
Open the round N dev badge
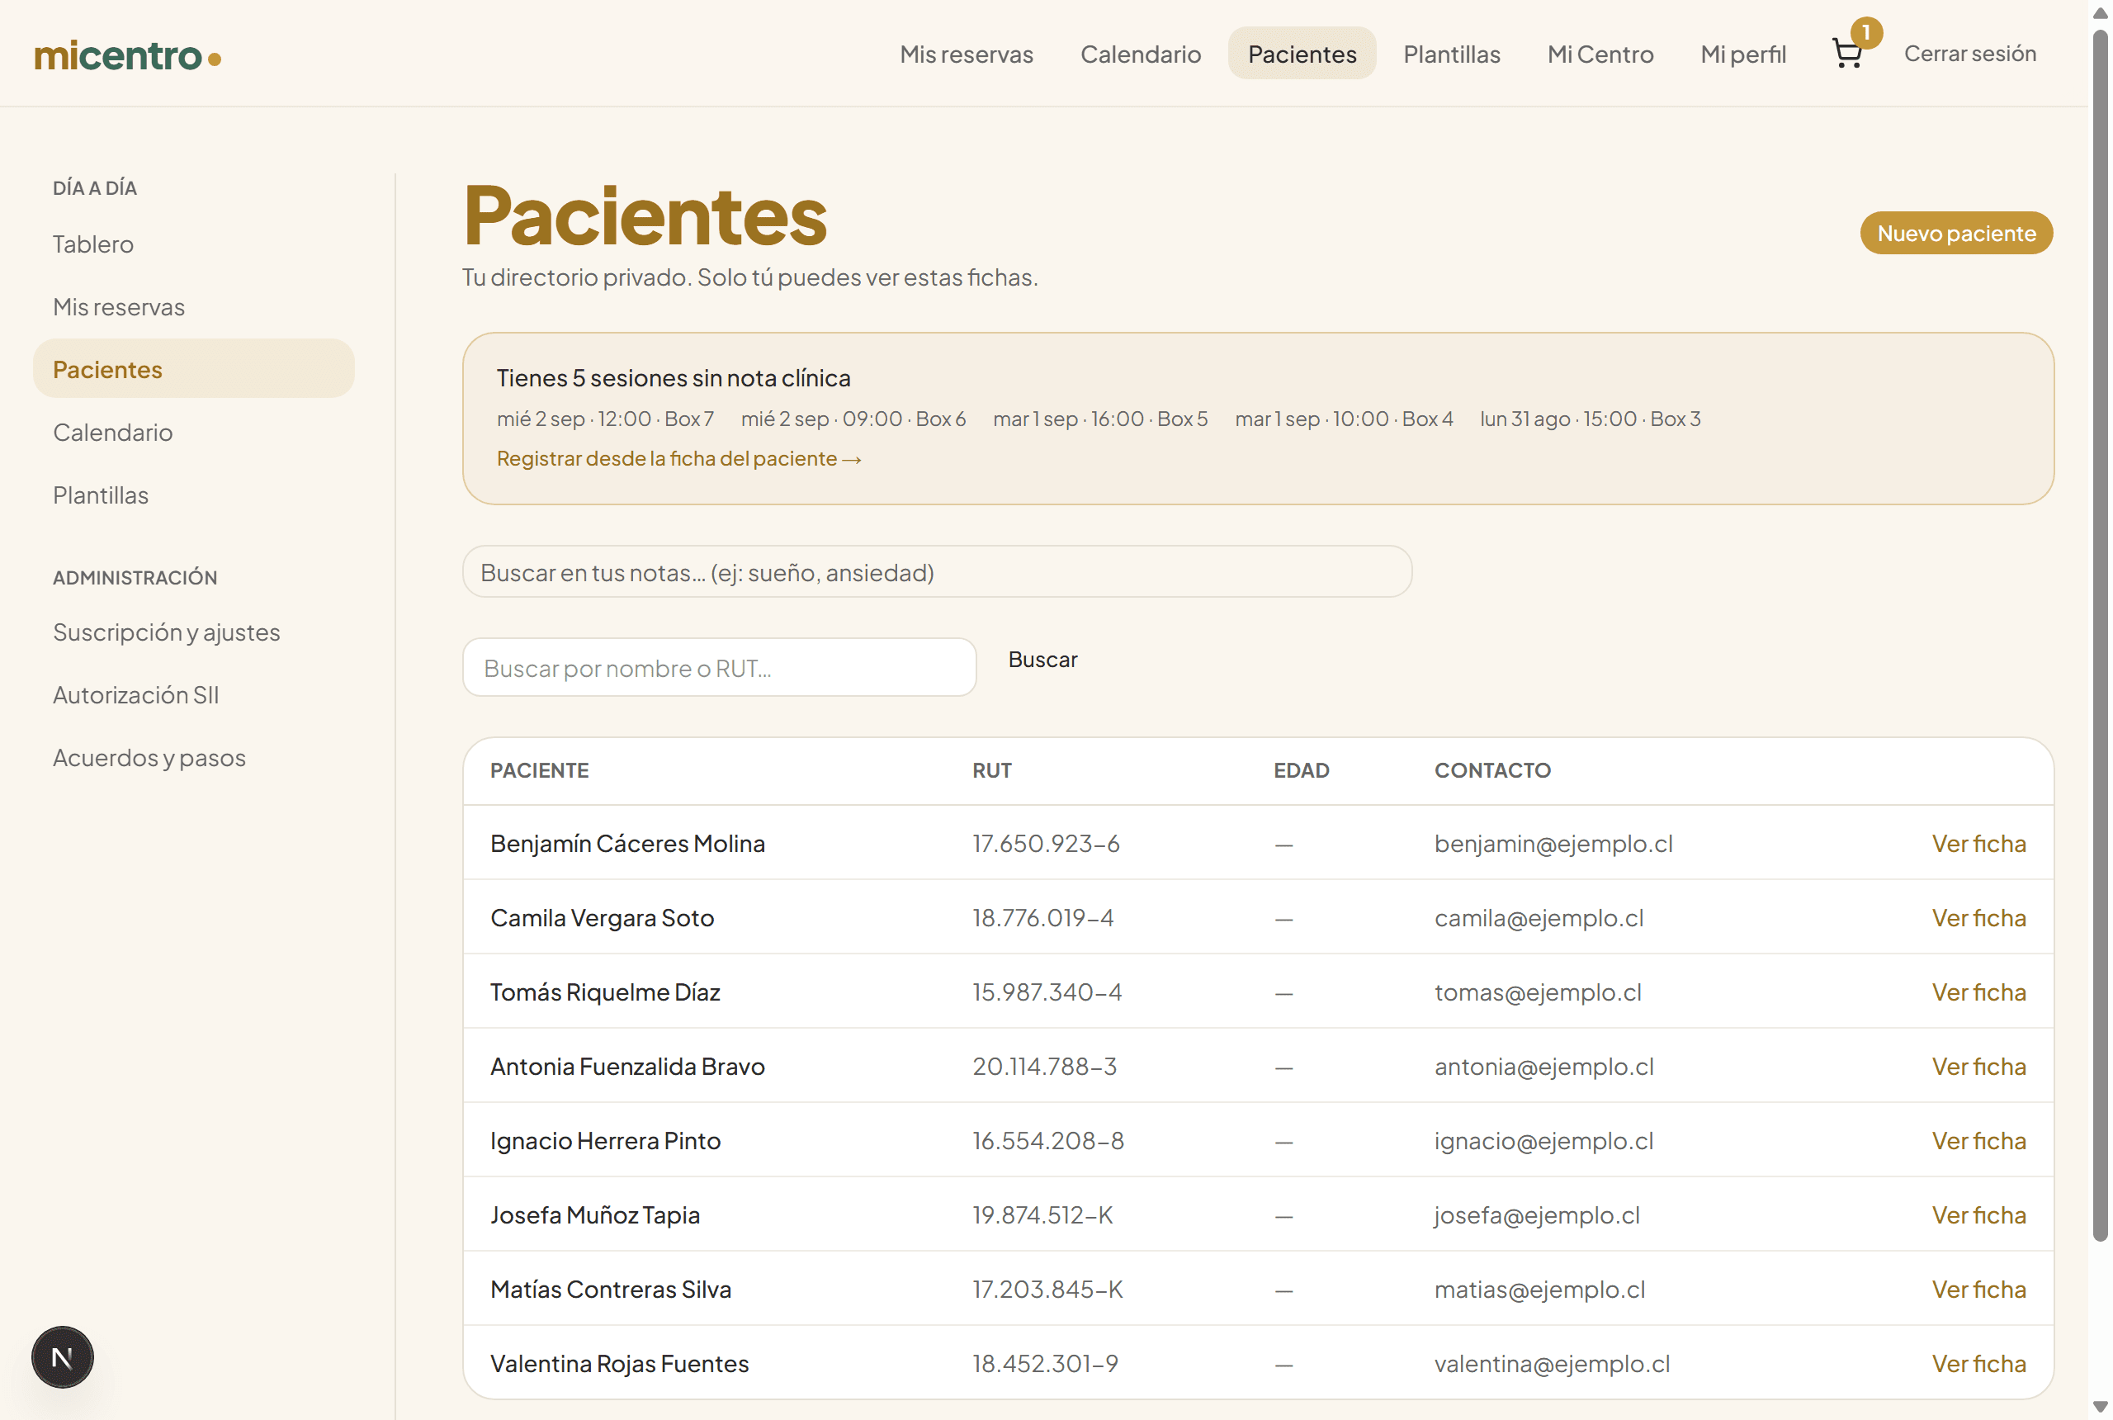tap(63, 1356)
